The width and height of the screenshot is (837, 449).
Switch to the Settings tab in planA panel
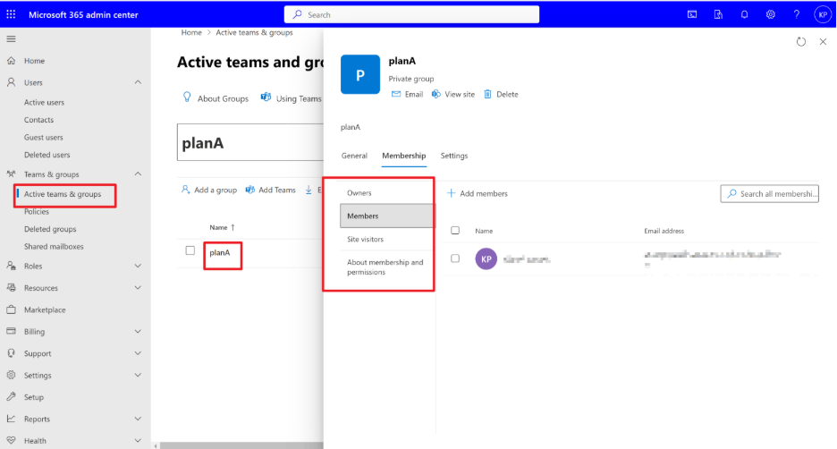click(x=454, y=156)
